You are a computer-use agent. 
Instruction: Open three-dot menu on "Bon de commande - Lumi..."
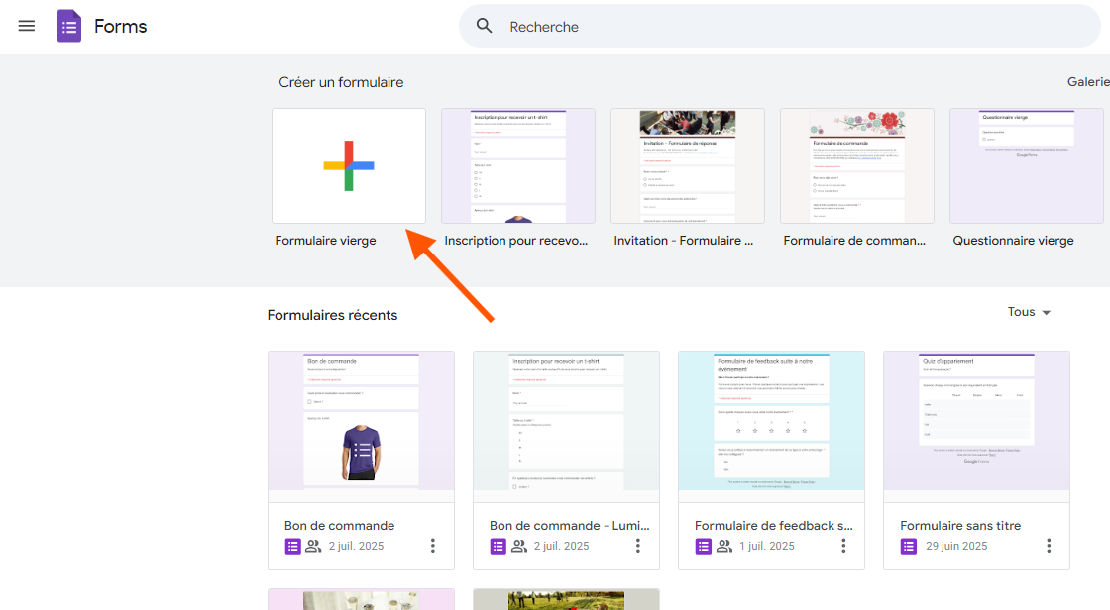[x=637, y=546]
